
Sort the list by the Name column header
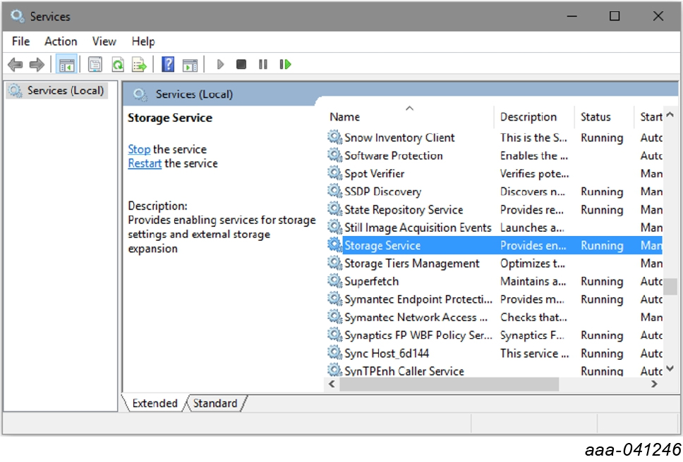tap(344, 117)
